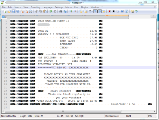Image resolution: width=159 pixels, height=120 pixels.
Task: Click on 'YOUR CASHIER TODAY IS' text
Action: pyautogui.click(x=53, y=21)
